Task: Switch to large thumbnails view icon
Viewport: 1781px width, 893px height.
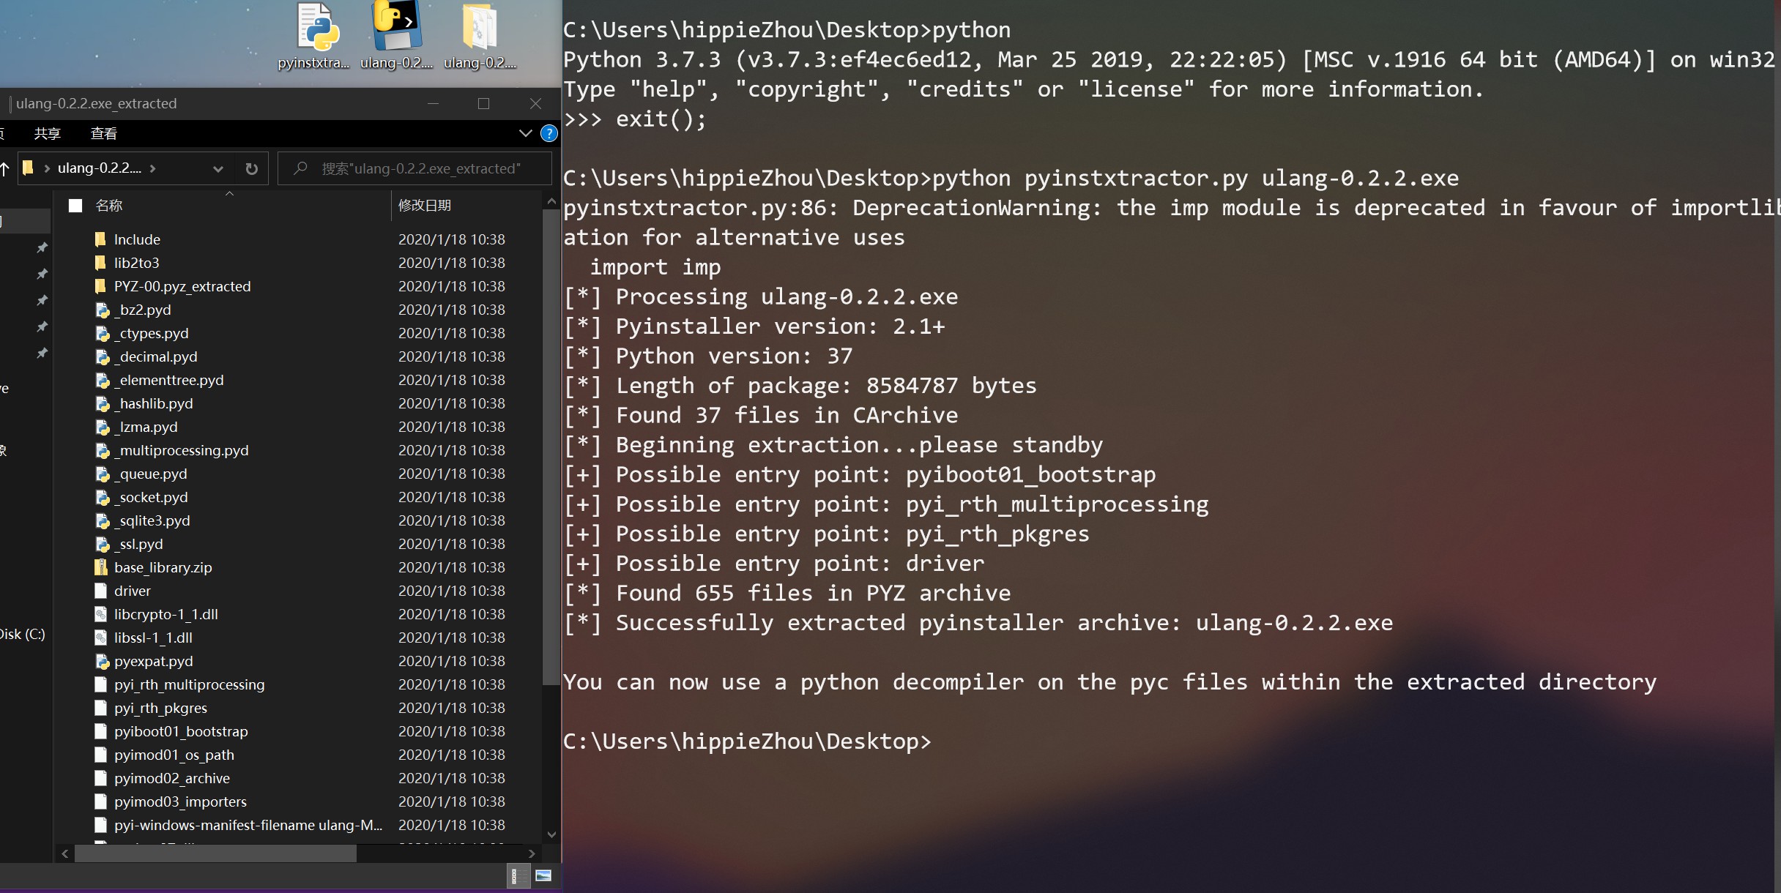Action: tap(543, 875)
